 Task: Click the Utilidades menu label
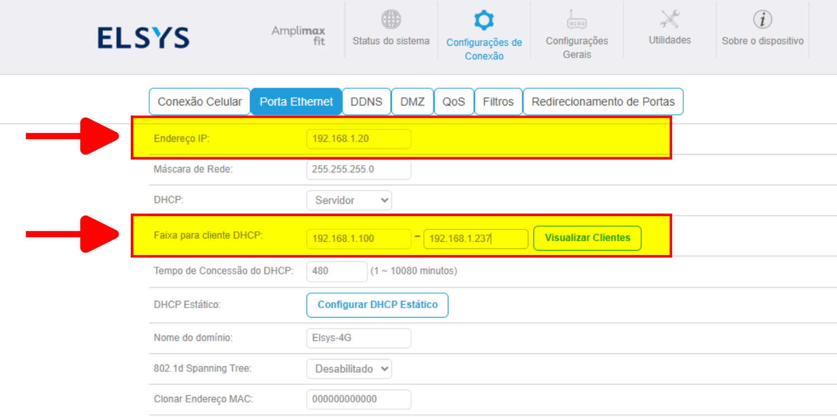670,40
